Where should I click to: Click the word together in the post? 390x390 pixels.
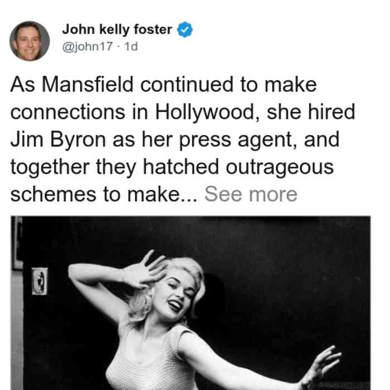point(50,168)
